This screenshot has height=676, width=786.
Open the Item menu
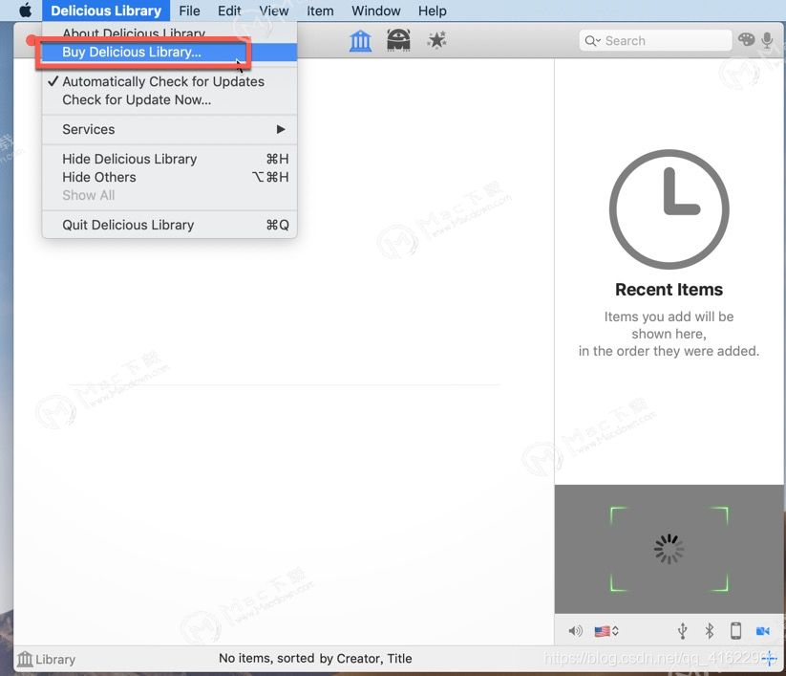(x=320, y=11)
